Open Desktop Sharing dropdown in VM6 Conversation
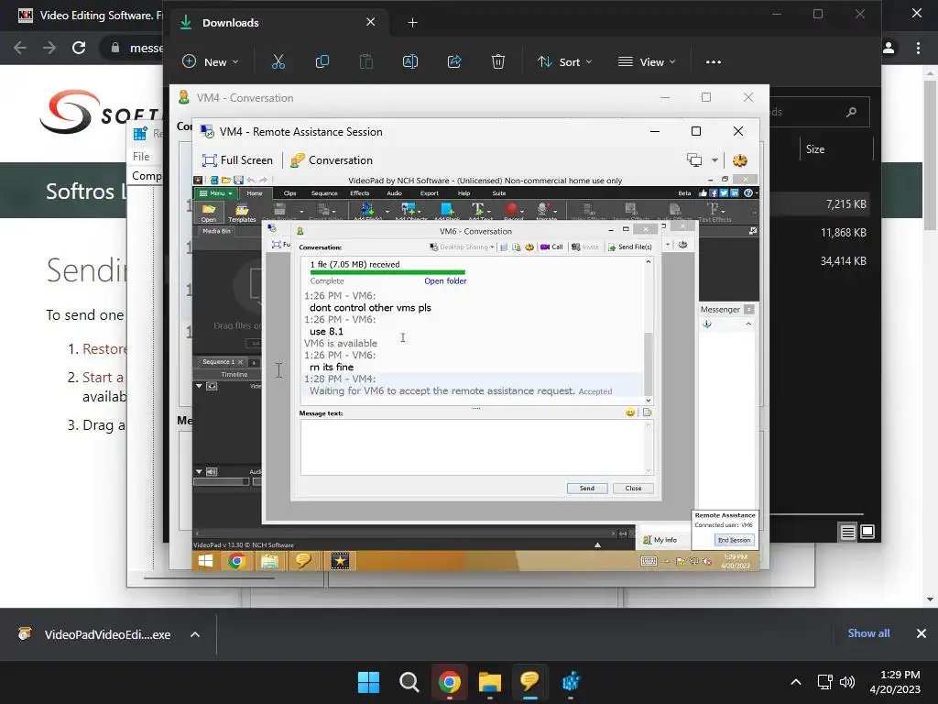The image size is (938, 704). click(463, 247)
